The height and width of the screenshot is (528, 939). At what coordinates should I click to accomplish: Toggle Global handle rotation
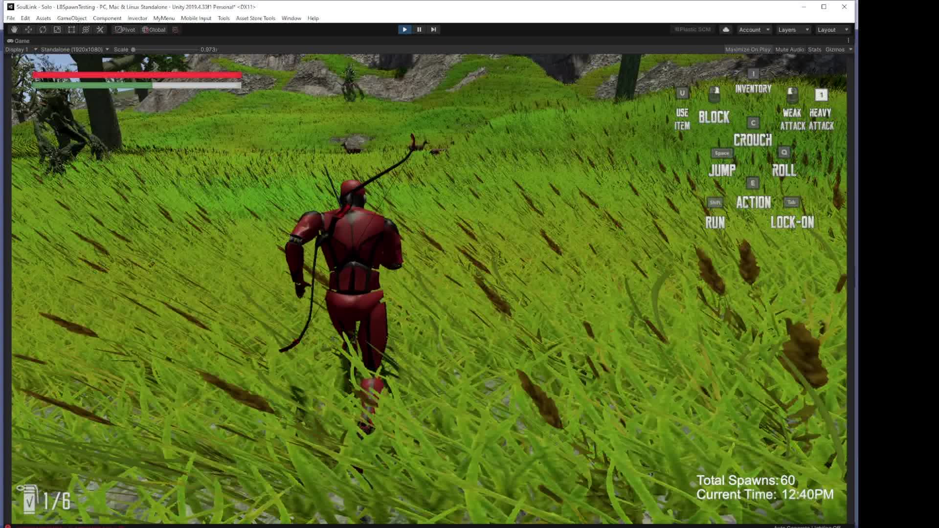pos(154,30)
